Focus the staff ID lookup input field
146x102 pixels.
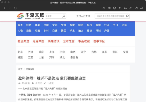(112, 16)
